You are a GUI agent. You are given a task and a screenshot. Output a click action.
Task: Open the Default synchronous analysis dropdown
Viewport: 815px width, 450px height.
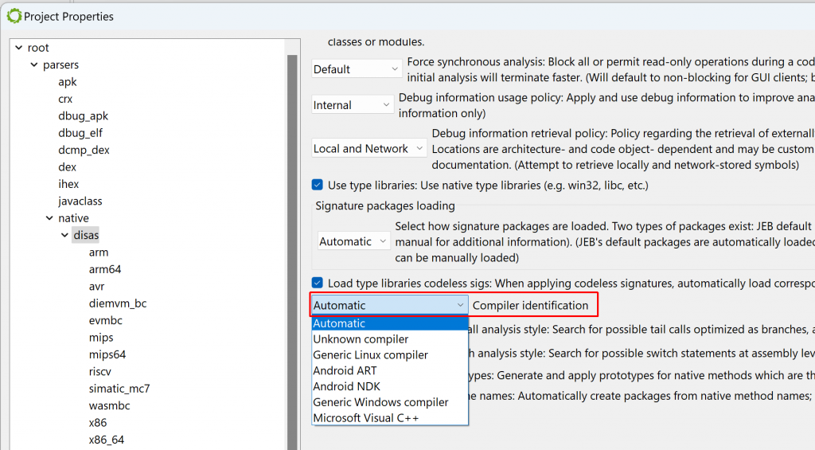tap(357, 69)
